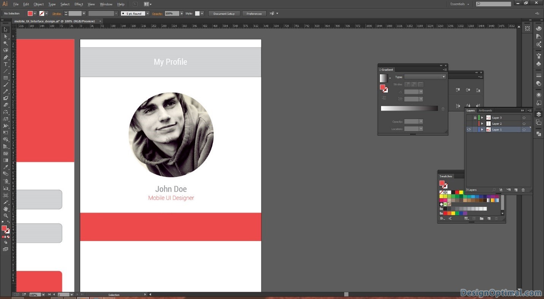Expand Layer 3 disclosure triangle
Viewport: 544px width, 299px height.
[x=482, y=118]
